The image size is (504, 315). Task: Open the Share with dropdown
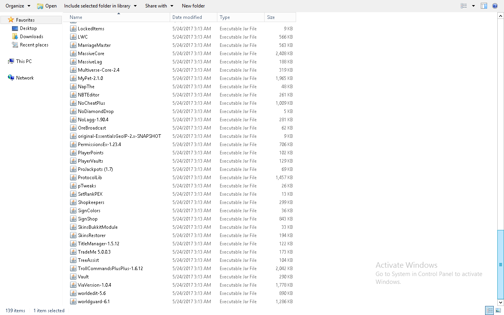tap(159, 6)
